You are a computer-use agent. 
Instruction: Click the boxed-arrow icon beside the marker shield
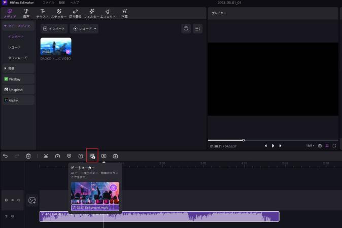coord(81,156)
